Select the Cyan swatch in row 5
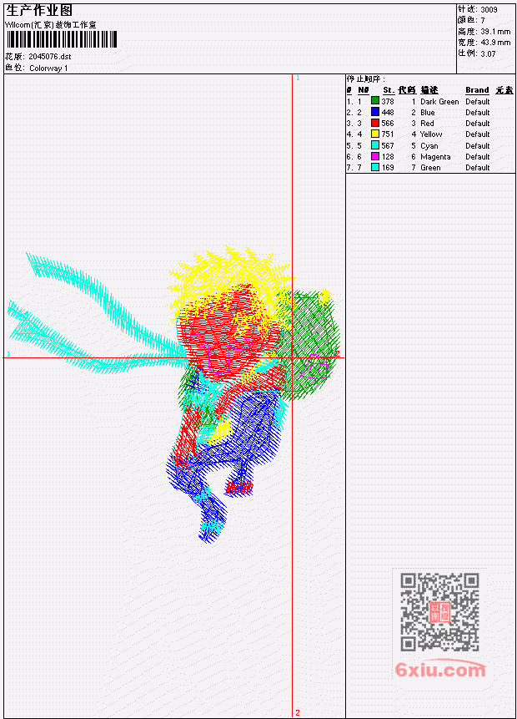The width and height of the screenshot is (517, 719). pyautogui.click(x=375, y=145)
